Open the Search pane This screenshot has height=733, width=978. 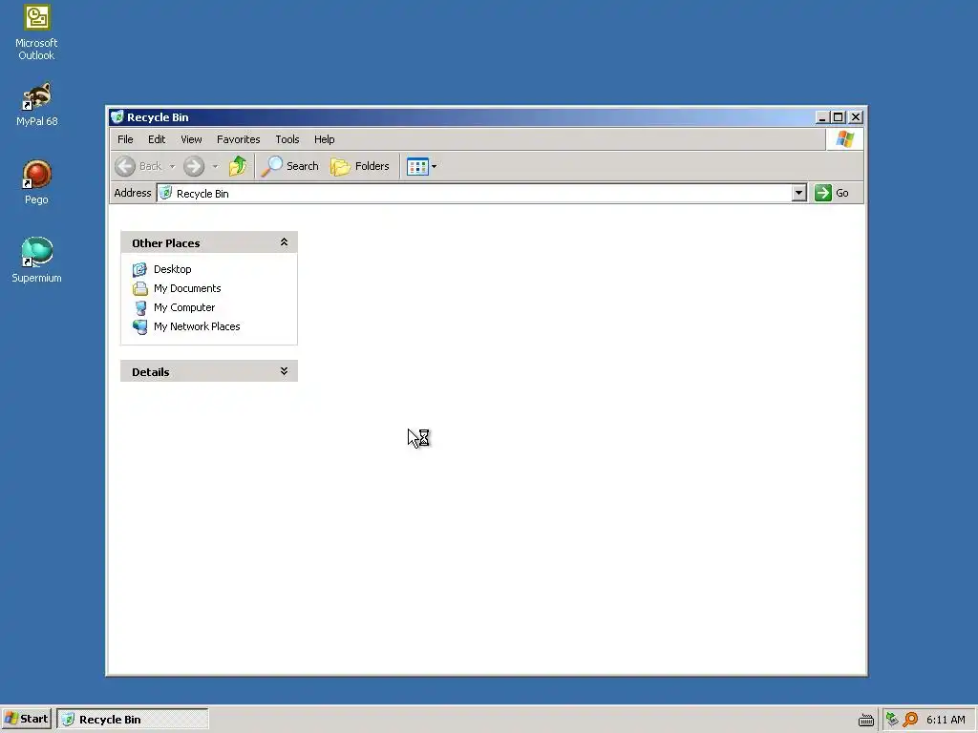(x=290, y=166)
